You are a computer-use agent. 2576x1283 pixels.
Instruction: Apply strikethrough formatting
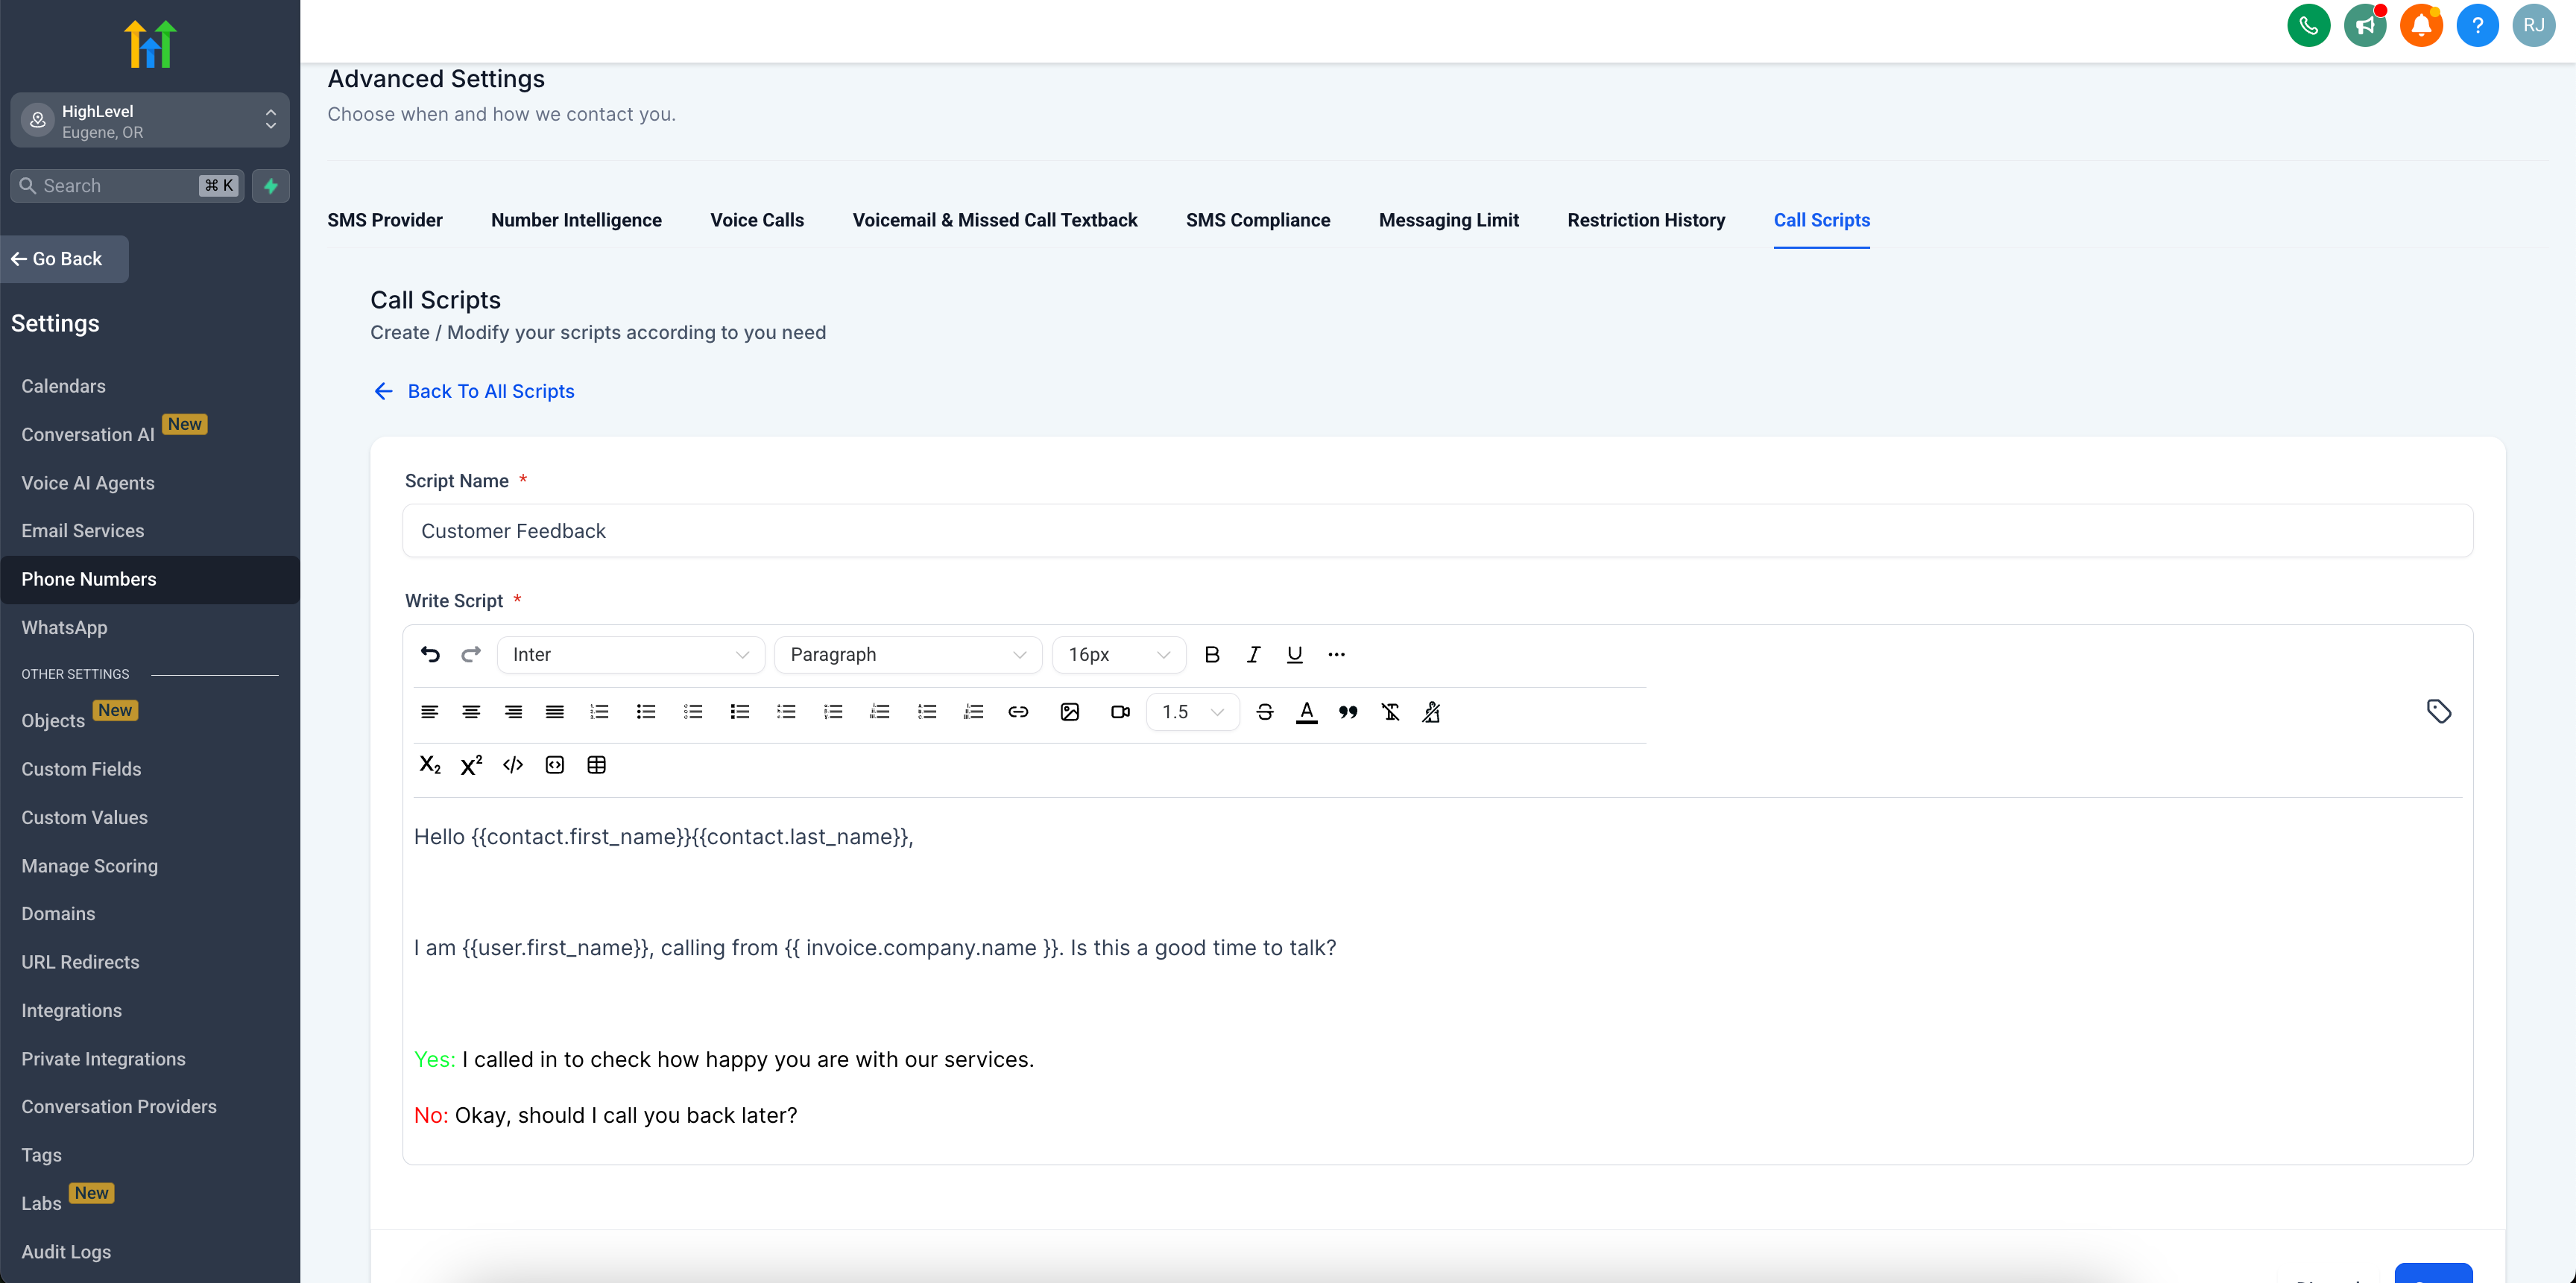coord(1265,712)
